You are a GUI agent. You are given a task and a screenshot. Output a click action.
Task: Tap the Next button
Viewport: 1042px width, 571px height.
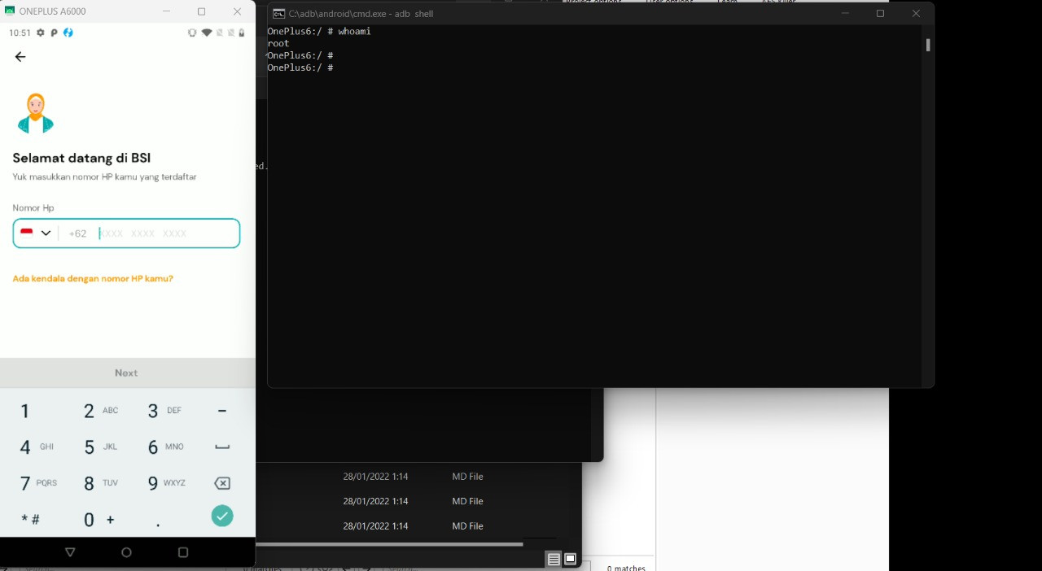click(x=126, y=373)
